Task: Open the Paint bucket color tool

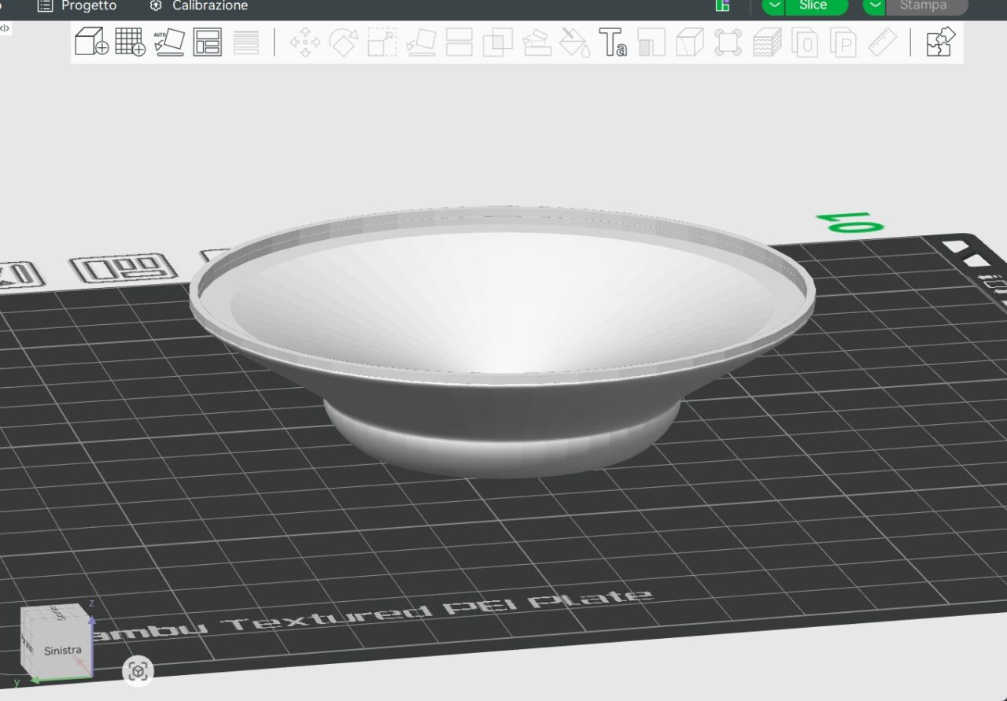Action: (x=574, y=42)
